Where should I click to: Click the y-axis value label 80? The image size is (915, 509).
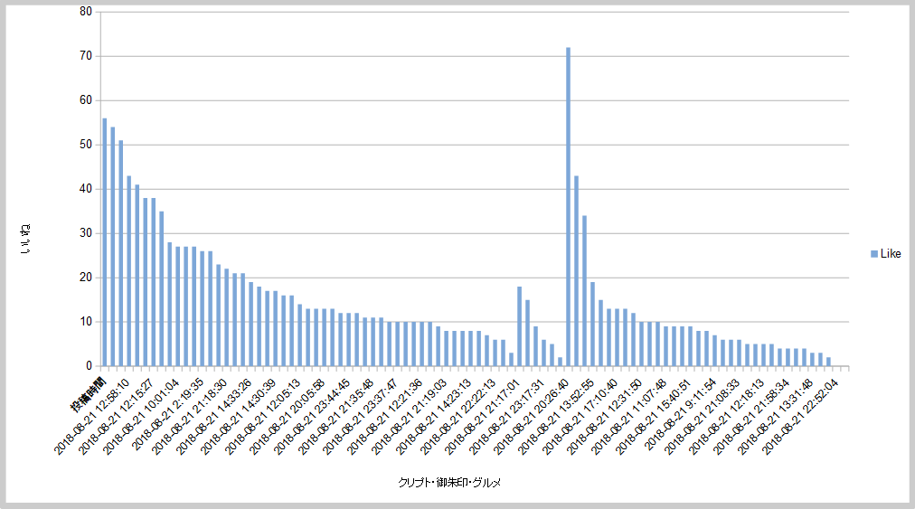86,12
